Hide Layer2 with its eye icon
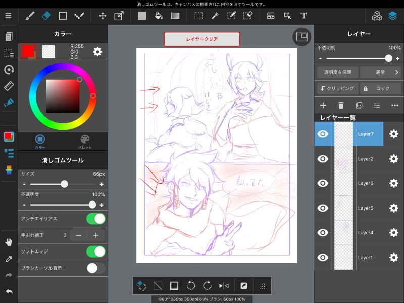Viewport: 404px width, 303px height. point(323,159)
